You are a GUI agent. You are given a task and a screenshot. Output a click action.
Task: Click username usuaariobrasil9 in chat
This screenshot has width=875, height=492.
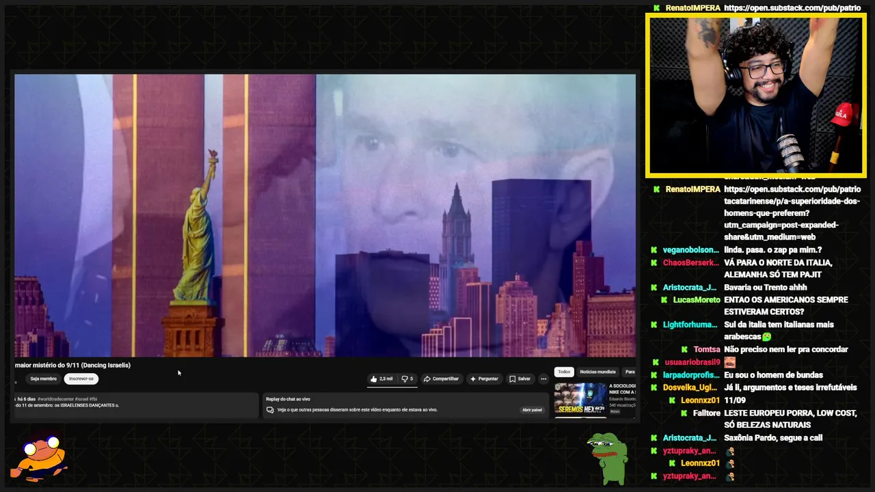[x=692, y=362]
